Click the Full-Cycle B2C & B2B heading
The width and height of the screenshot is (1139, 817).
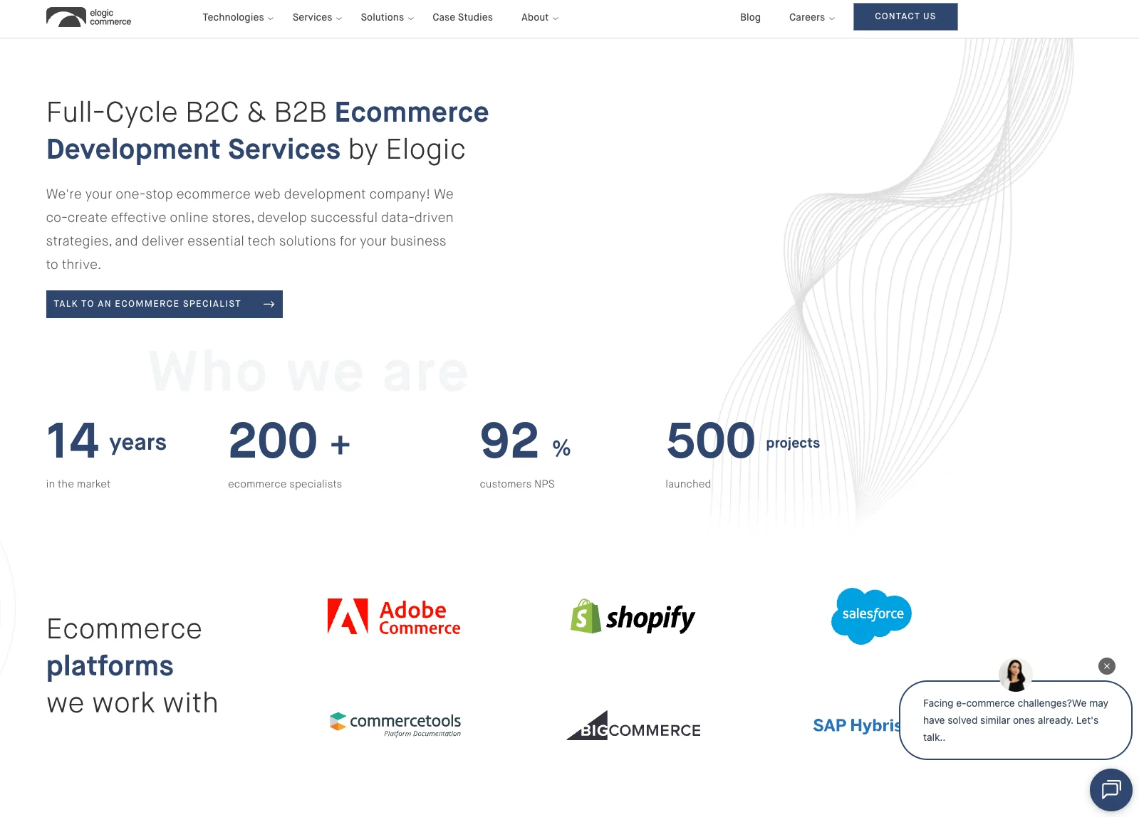(268, 131)
